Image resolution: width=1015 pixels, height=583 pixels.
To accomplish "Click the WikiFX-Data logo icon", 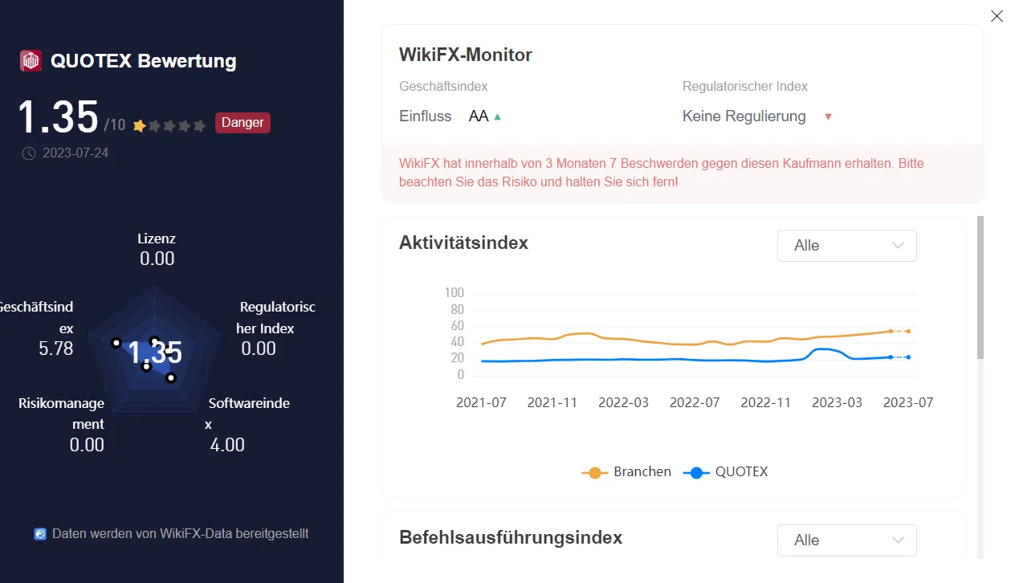I will coord(40,534).
